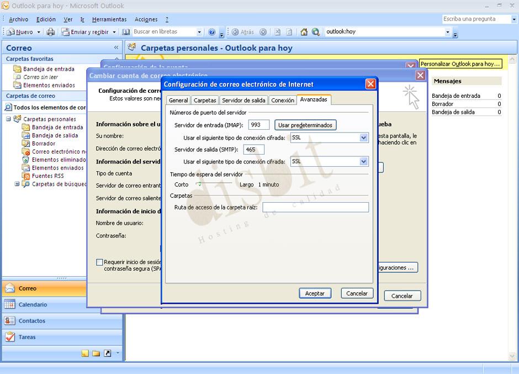
Task: Accept settings with the Aceptar button
Action: pos(315,293)
